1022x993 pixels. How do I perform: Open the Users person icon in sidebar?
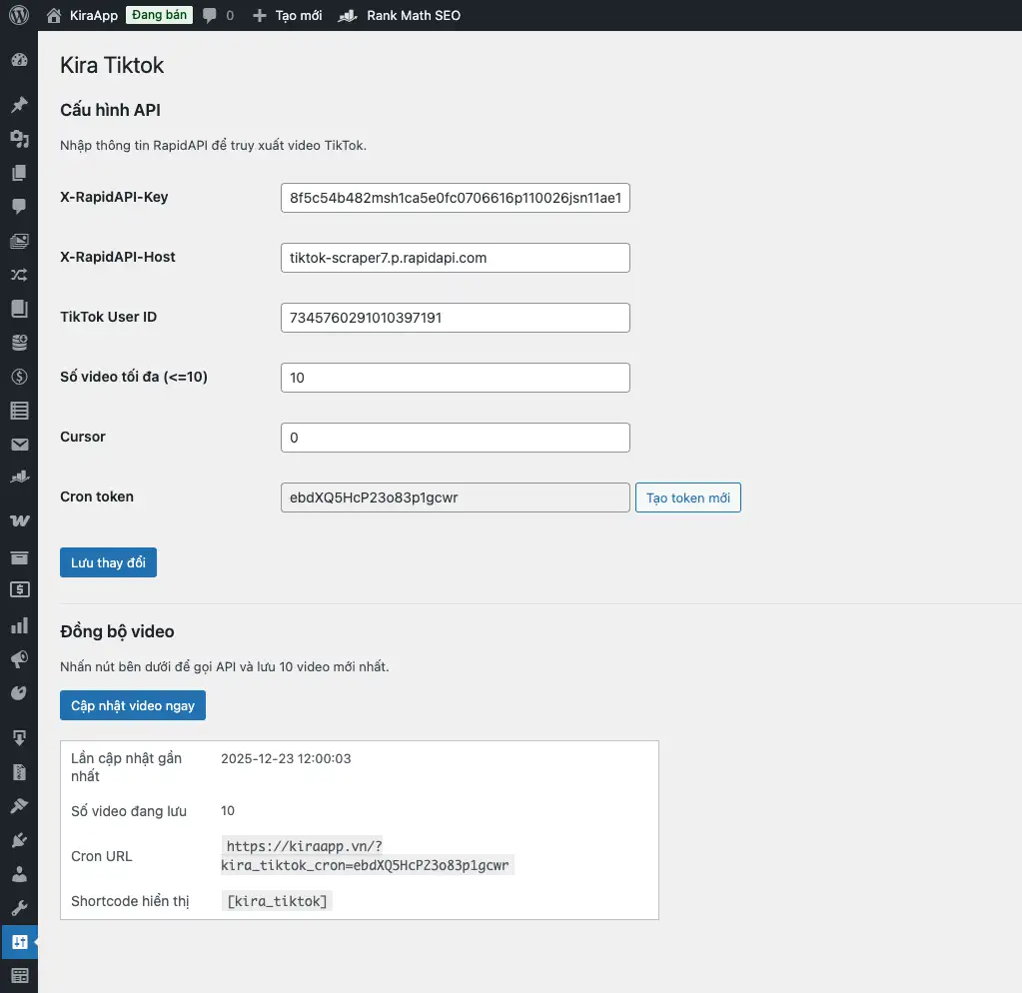coord(19,874)
